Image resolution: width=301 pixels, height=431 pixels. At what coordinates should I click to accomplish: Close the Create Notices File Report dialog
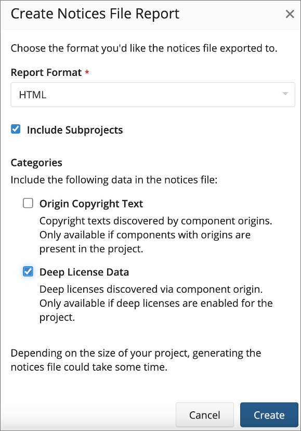click(290, 14)
